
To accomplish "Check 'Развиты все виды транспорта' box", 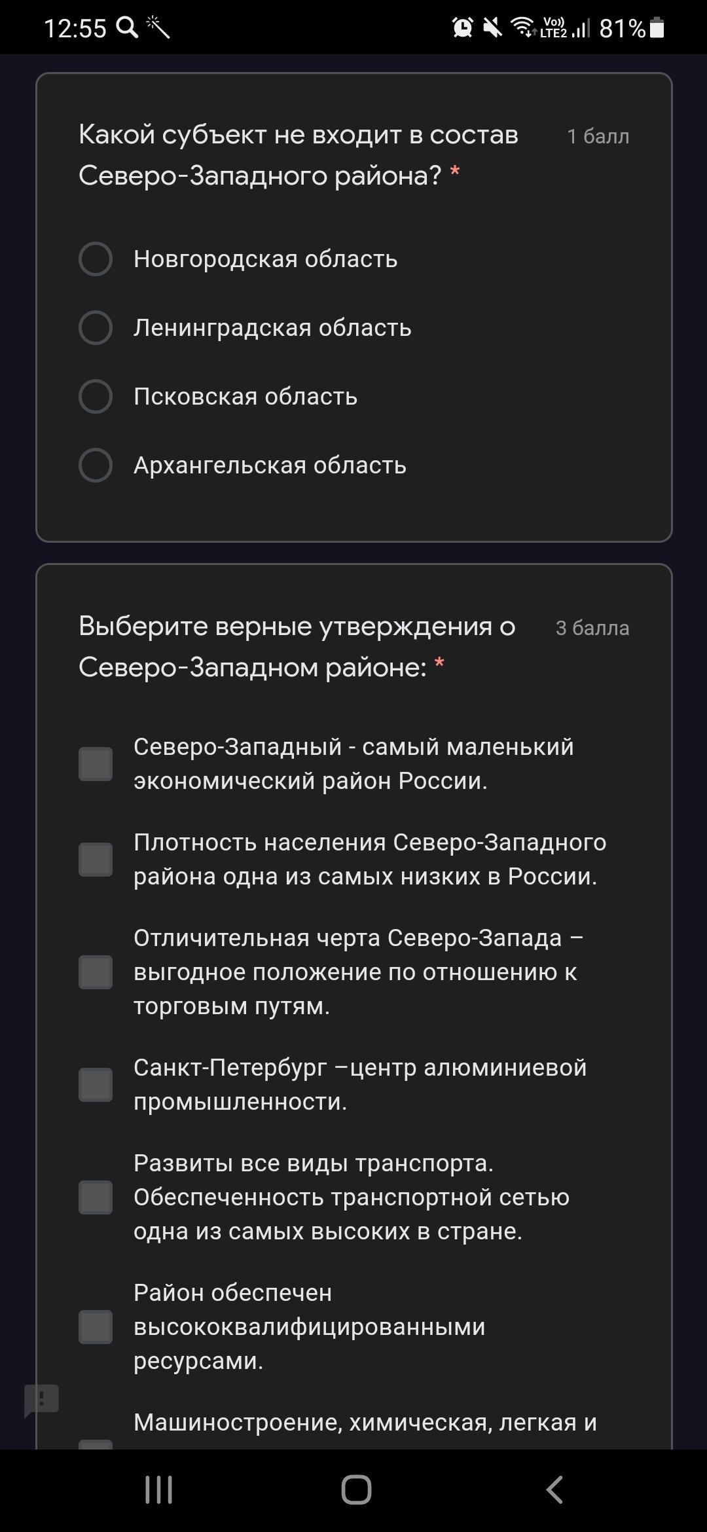I will coord(96,1197).
